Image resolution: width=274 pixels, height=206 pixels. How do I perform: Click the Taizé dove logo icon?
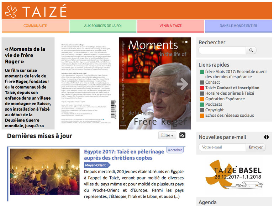click(x=11, y=11)
